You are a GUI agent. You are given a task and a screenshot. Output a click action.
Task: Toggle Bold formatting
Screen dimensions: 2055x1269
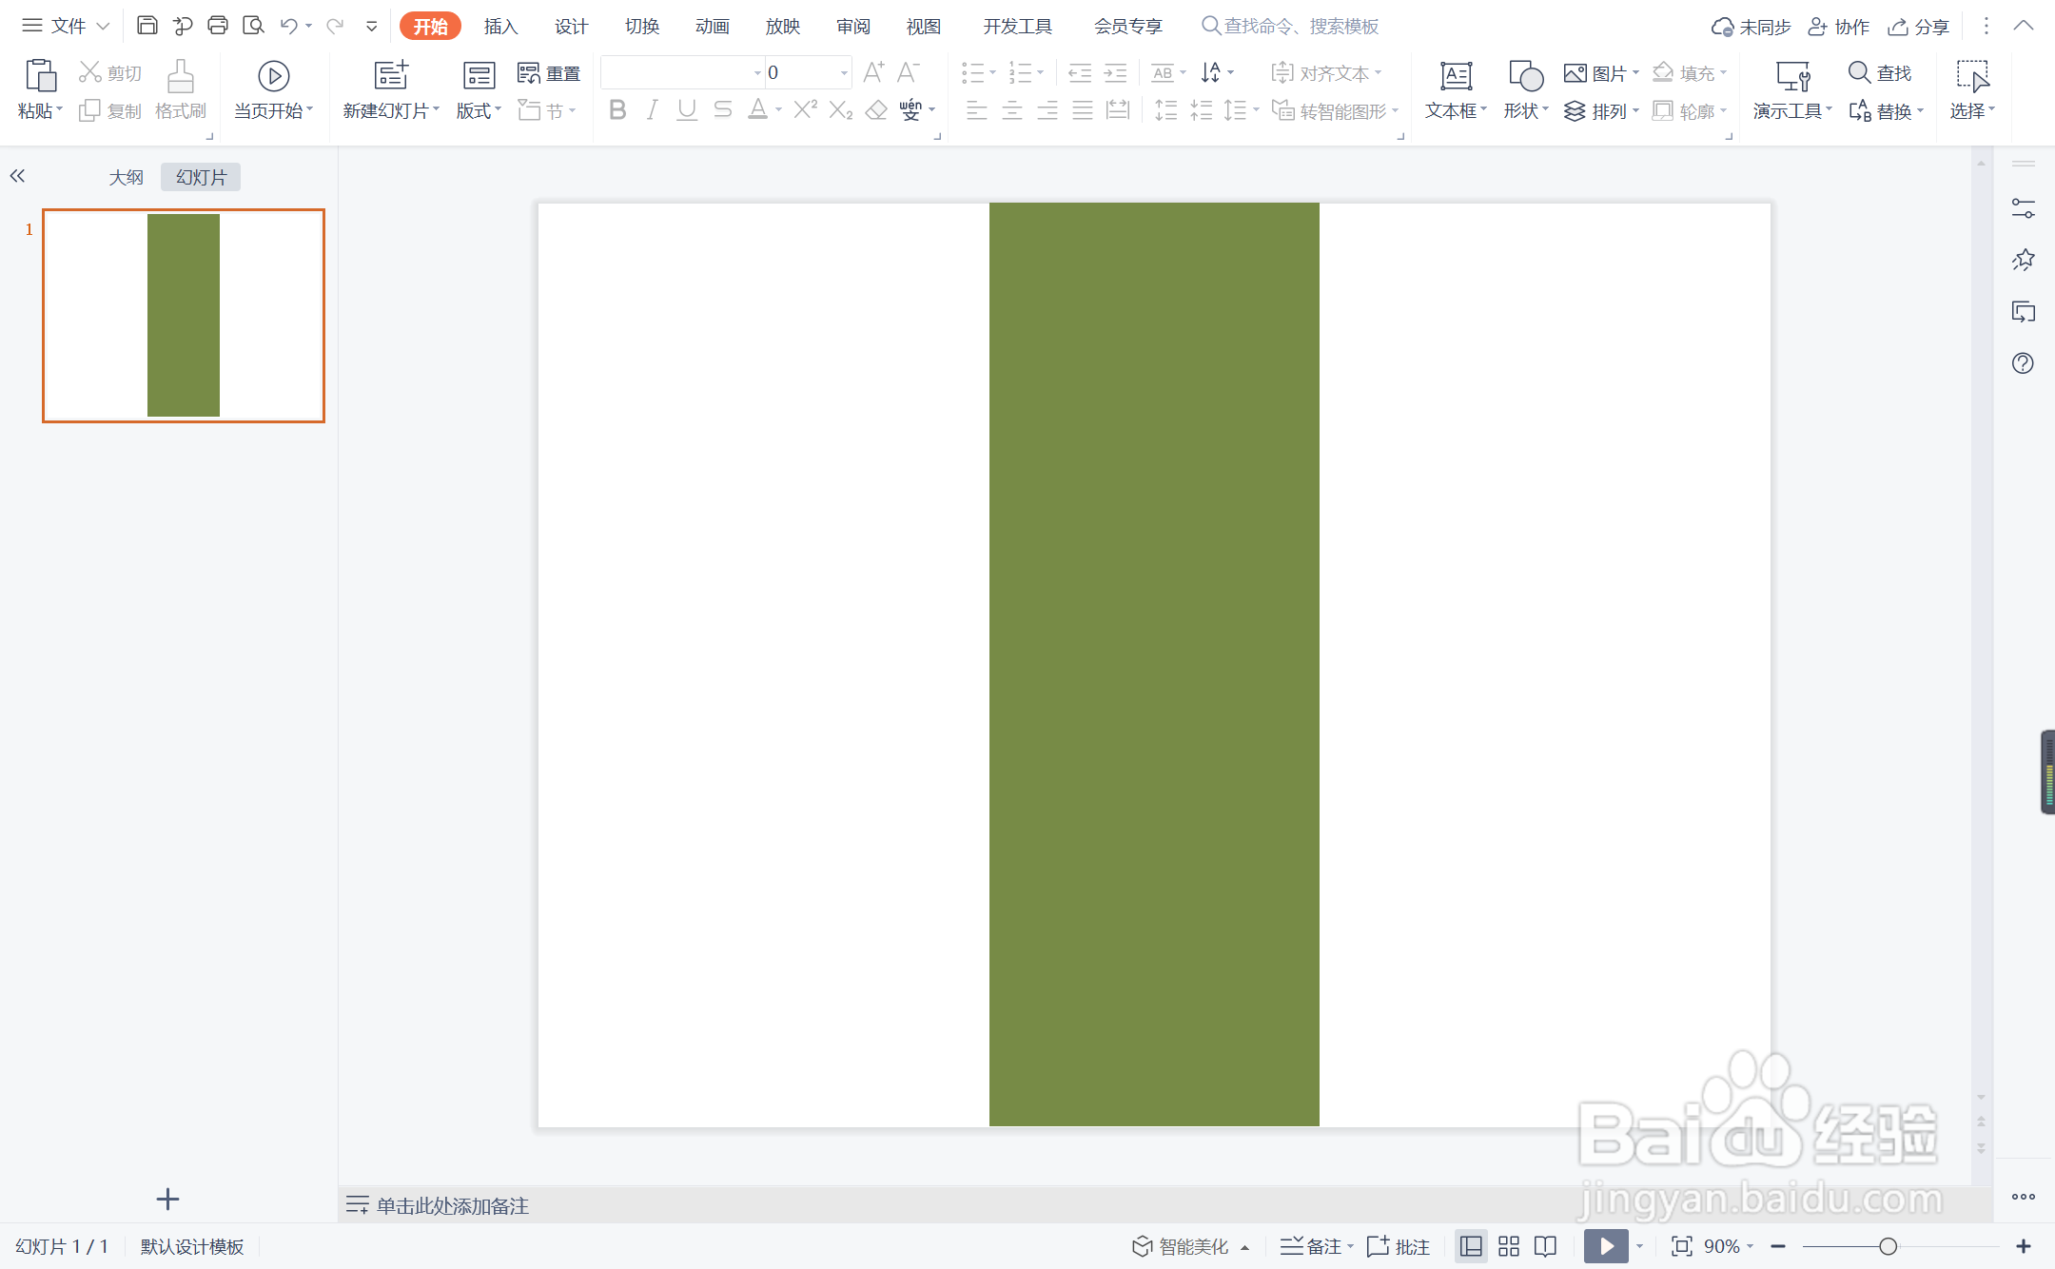[x=617, y=111]
